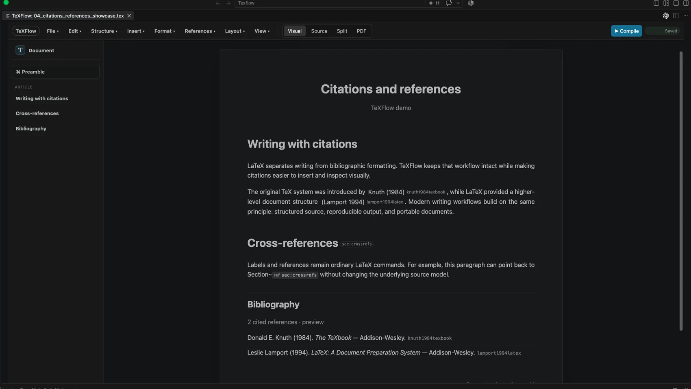
Task: Click the Bibliography heading in document
Action: point(273,304)
